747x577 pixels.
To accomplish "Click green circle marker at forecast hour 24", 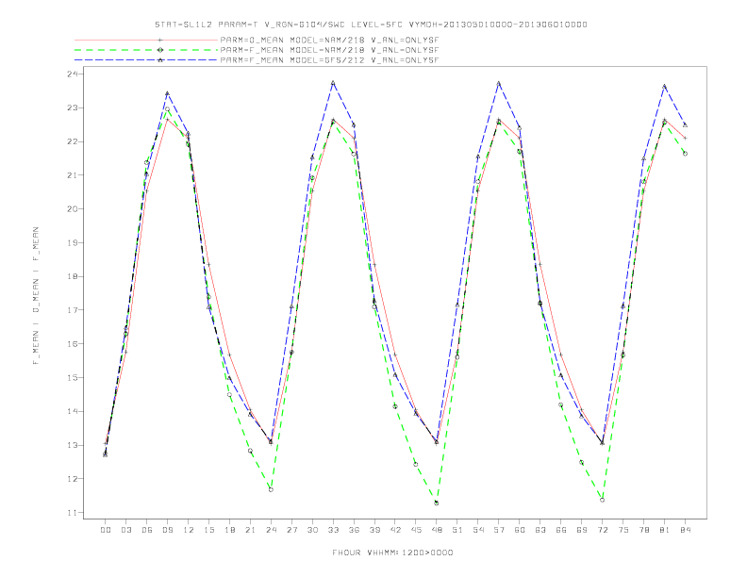I will coord(271,489).
